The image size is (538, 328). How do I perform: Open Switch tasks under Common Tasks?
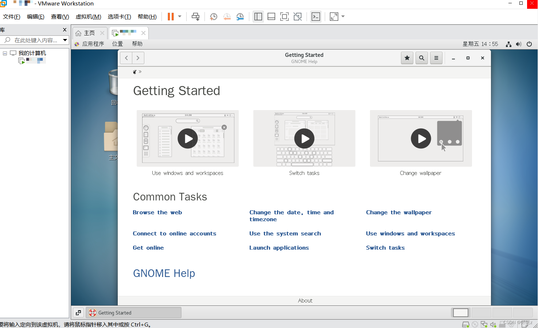pos(386,248)
